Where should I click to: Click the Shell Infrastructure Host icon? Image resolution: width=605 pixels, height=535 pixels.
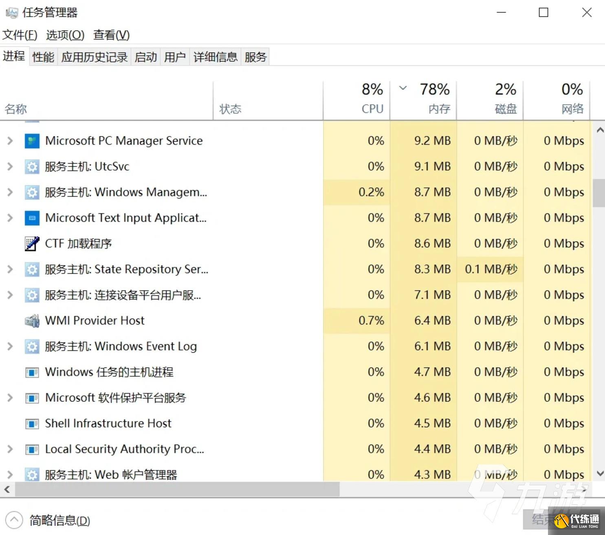(32, 424)
